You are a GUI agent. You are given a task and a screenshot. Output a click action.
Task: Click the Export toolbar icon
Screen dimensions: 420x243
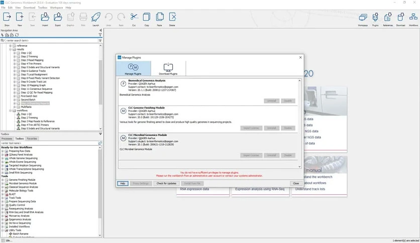(x=58, y=17)
